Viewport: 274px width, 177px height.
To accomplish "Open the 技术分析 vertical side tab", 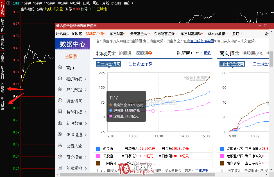I will pos(3,25).
